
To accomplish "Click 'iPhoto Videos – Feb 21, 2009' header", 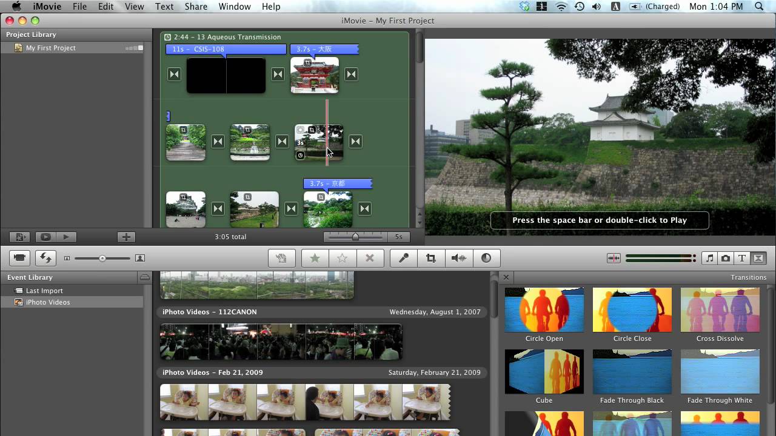I will 213,372.
